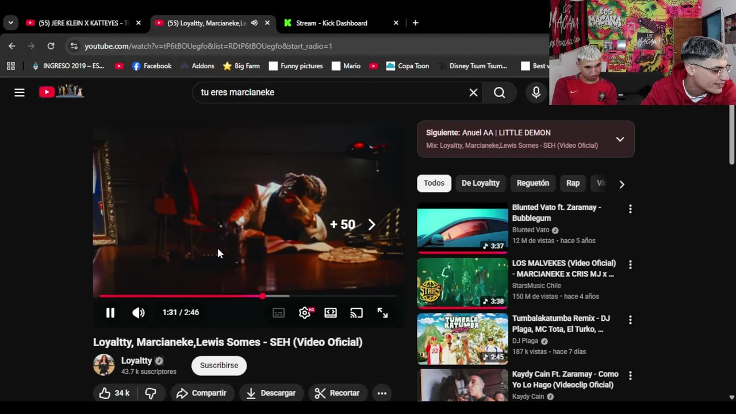This screenshot has width=736, height=414.
Task: View site information icon in the address bar
Action: [x=74, y=46]
